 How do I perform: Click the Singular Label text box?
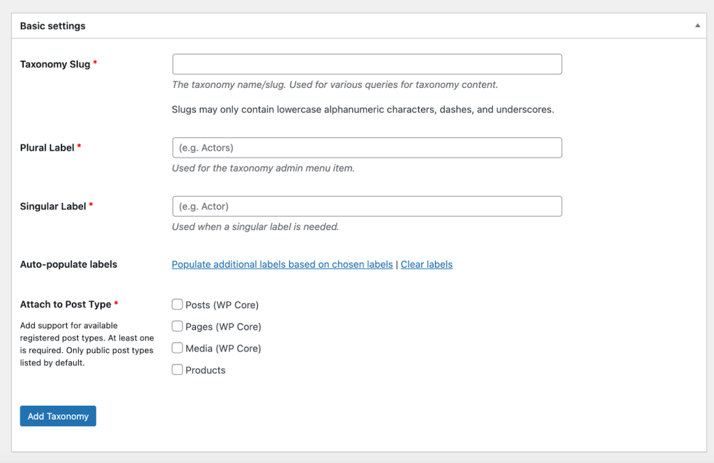coord(367,206)
